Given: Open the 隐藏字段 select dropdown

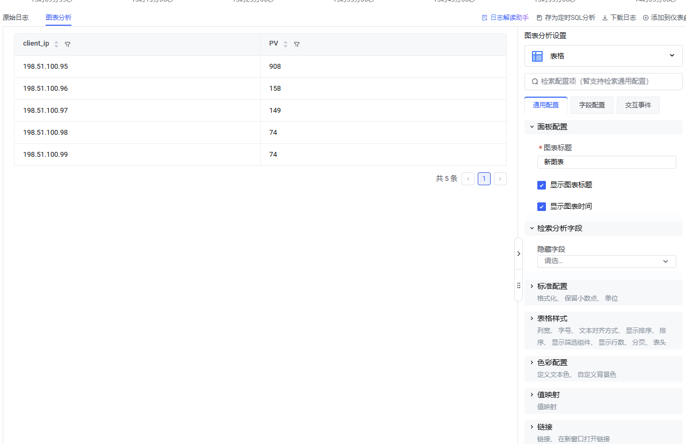Looking at the screenshot, I should pyautogui.click(x=606, y=261).
